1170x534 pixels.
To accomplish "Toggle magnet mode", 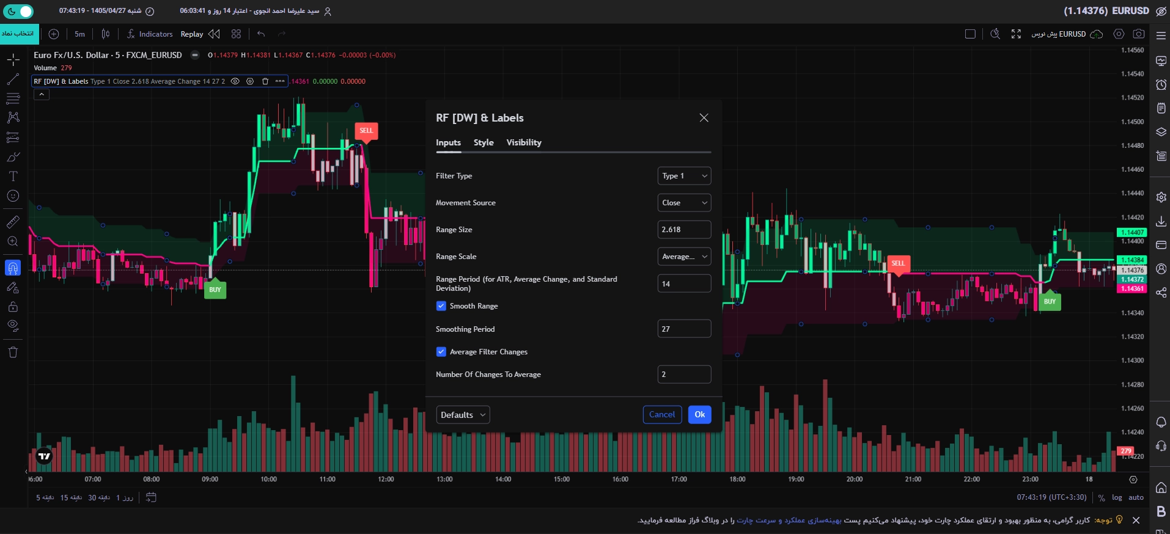I will pos(13,268).
